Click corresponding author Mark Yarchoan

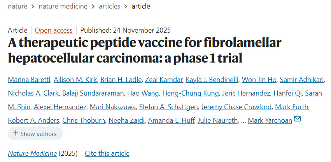270,120
